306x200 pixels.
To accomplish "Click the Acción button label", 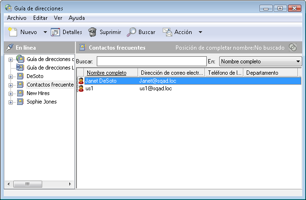I will click(x=183, y=32).
